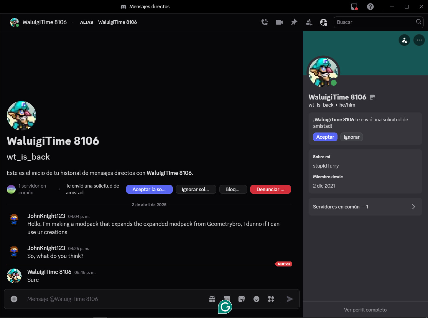Start a voice call with WaluigiTime
Viewport: 428px width, 318px height.
click(x=264, y=22)
